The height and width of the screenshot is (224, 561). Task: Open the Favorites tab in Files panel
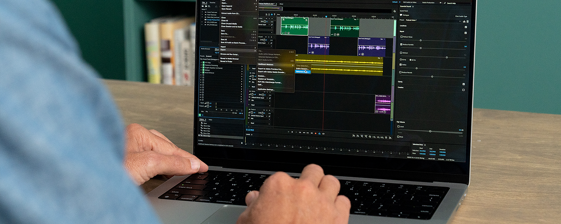(x=212, y=2)
